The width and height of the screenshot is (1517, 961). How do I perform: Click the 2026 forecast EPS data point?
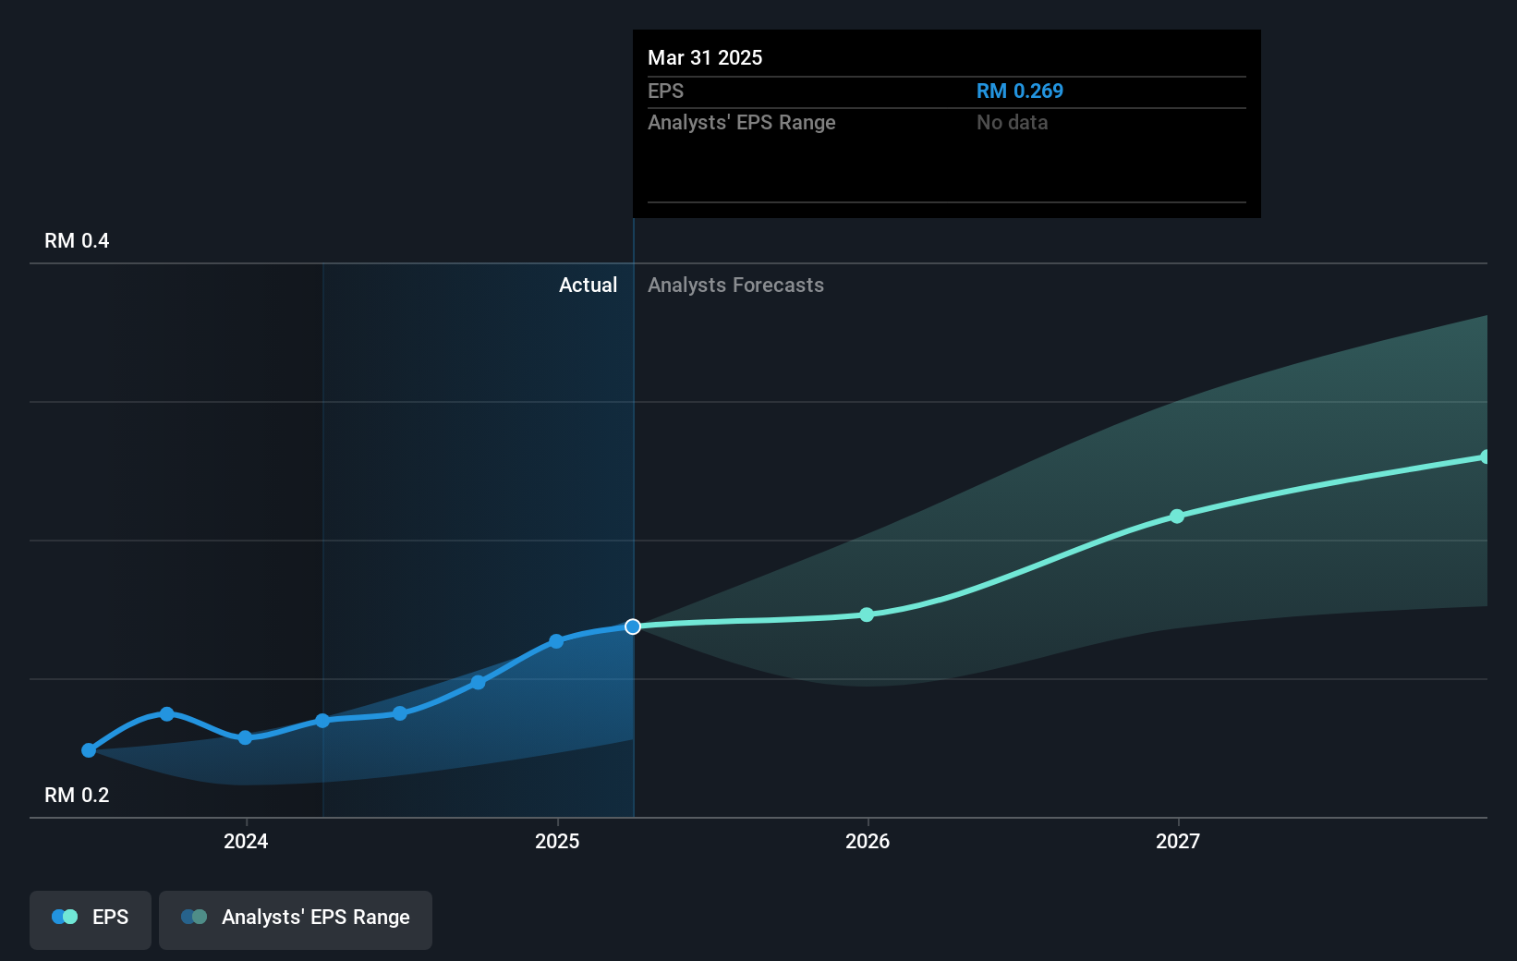click(867, 614)
